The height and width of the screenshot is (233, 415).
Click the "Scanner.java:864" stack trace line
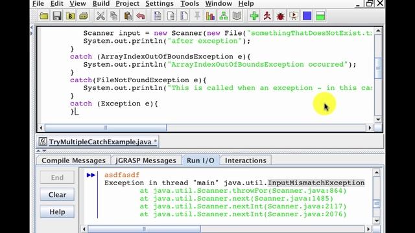point(243,190)
